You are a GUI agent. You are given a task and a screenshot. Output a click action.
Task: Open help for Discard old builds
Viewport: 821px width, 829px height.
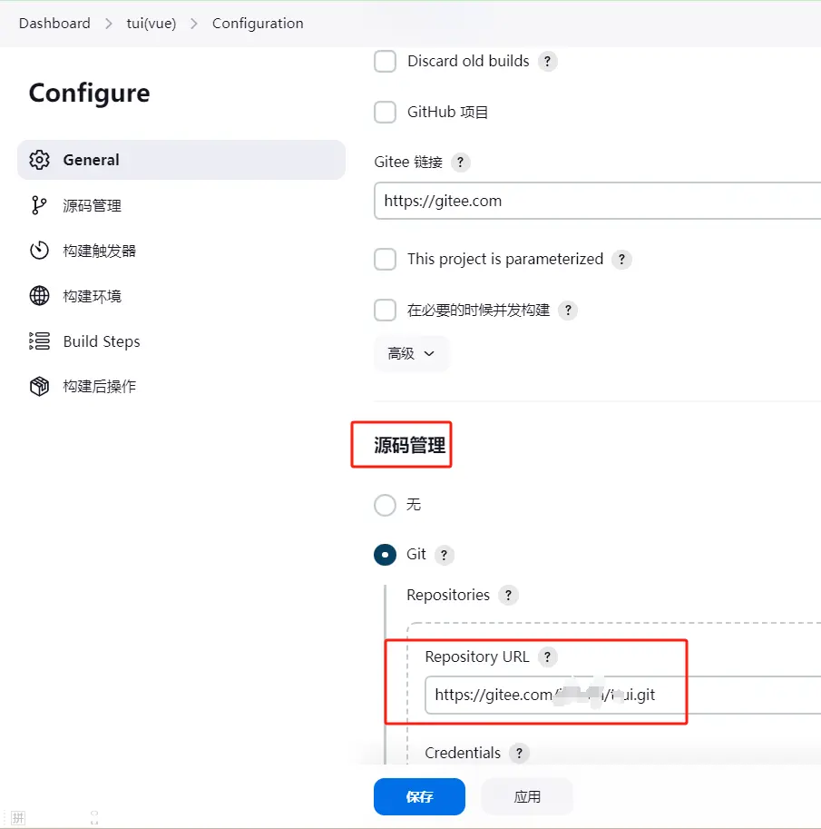[547, 62]
